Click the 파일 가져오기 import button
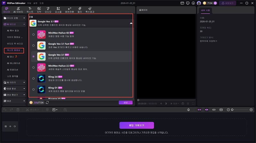Image resolution: width=256 pixels, height=143 pixels. [x=137, y=125]
